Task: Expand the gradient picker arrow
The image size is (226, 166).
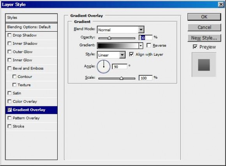Action: [x=141, y=46]
